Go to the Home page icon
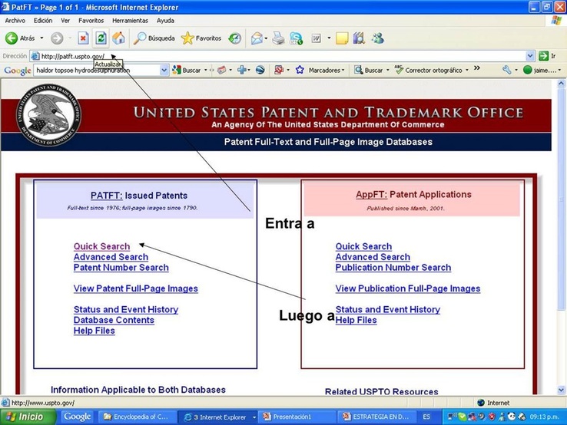The width and height of the screenshot is (567, 425). [x=118, y=38]
